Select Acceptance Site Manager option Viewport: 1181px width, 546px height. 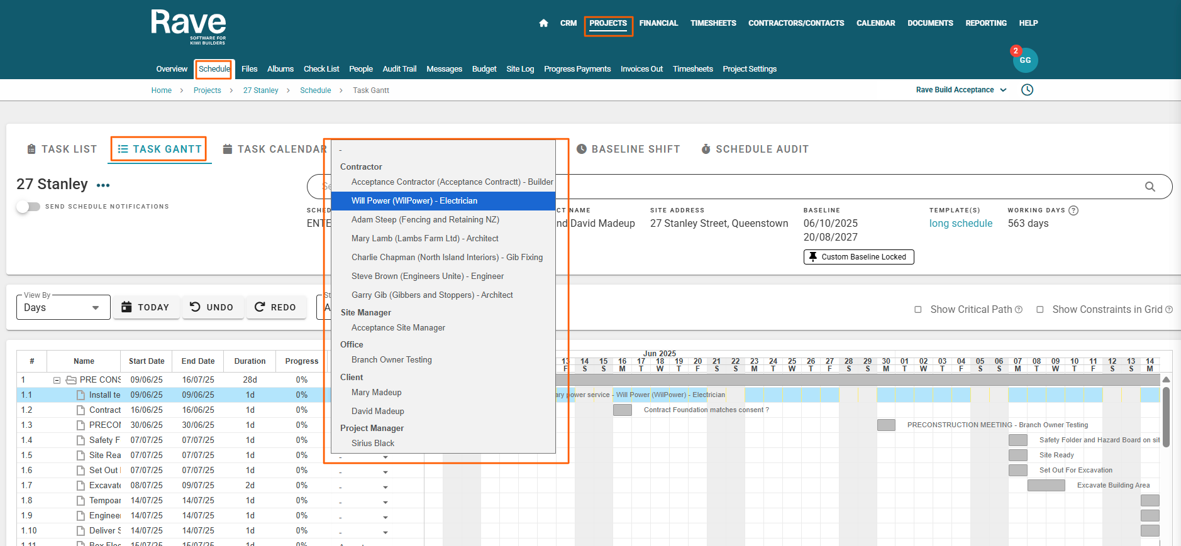tap(443, 328)
